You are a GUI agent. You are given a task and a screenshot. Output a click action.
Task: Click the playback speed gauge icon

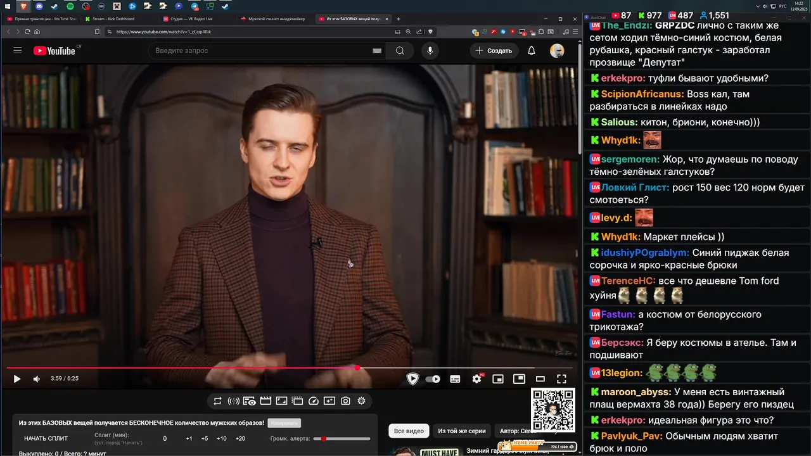click(x=313, y=401)
